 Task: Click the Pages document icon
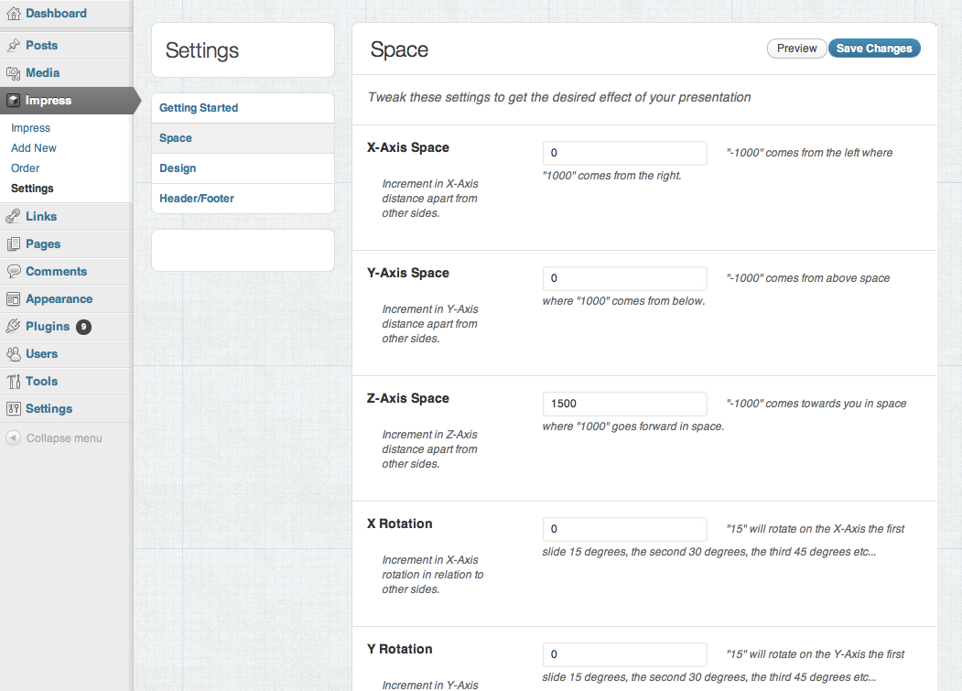point(13,244)
